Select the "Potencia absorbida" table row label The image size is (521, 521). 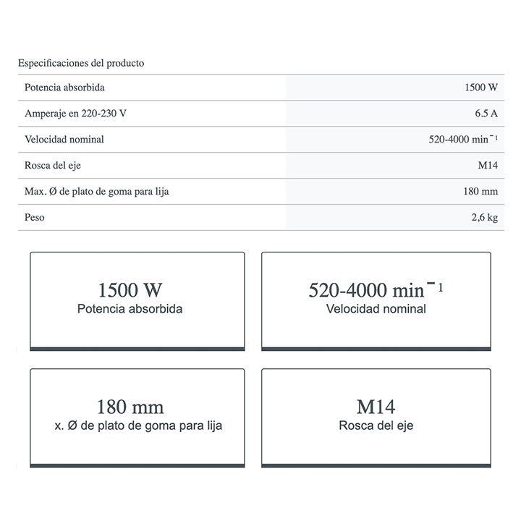65,88
